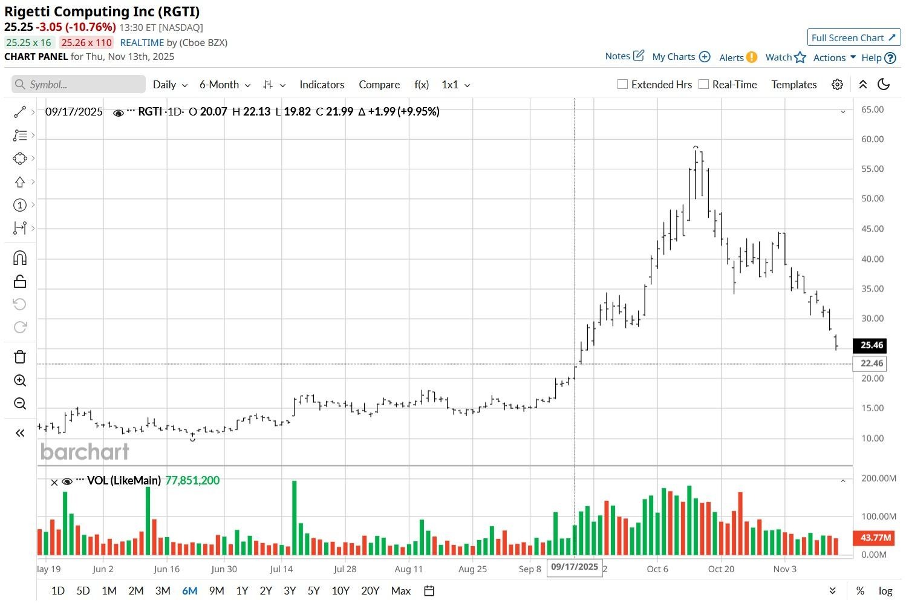Open the Templates menu
Image resolution: width=906 pixels, height=603 pixels.
[x=794, y=85]
